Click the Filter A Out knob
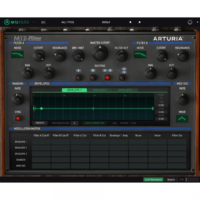The width and height of the screenshot is (200, 200). coord(49,73)
